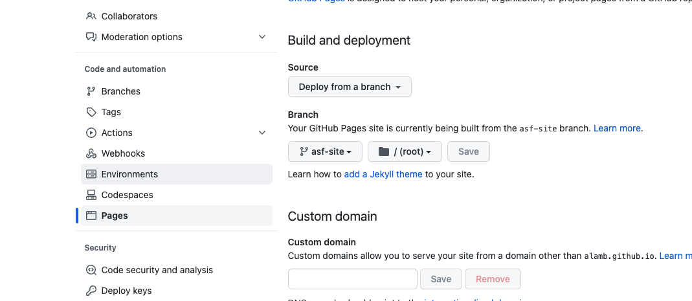Click the Custom domain text field
Image resolution: width=692 pixels, height=301 pixels.
[x=353, y=279]
